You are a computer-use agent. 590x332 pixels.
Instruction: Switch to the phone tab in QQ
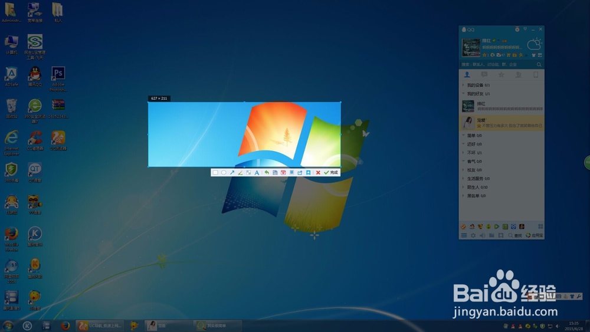click(536, 74)
